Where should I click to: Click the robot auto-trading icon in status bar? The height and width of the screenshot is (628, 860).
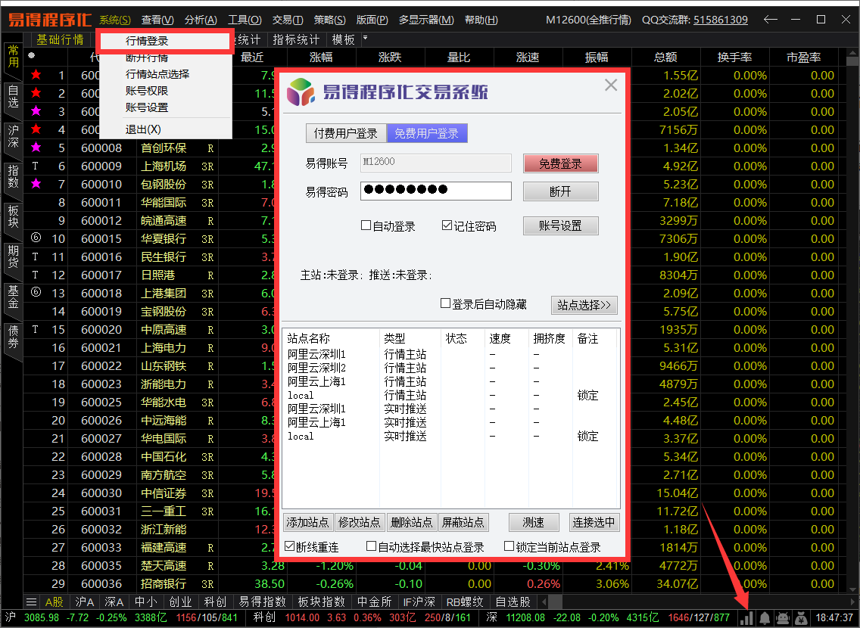point(784,618)
